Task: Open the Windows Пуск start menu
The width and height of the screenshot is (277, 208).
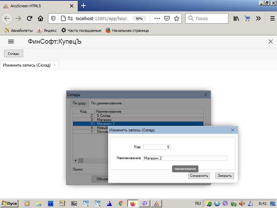Action: (x=10, y=203)
